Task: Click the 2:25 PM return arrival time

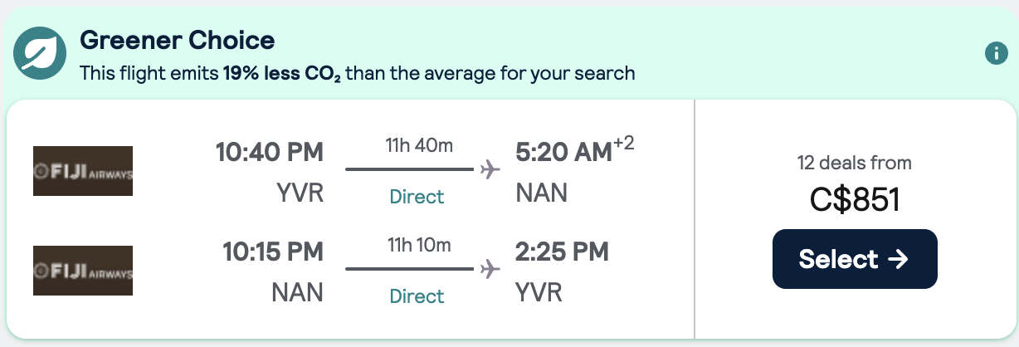Action: [562, 252]
